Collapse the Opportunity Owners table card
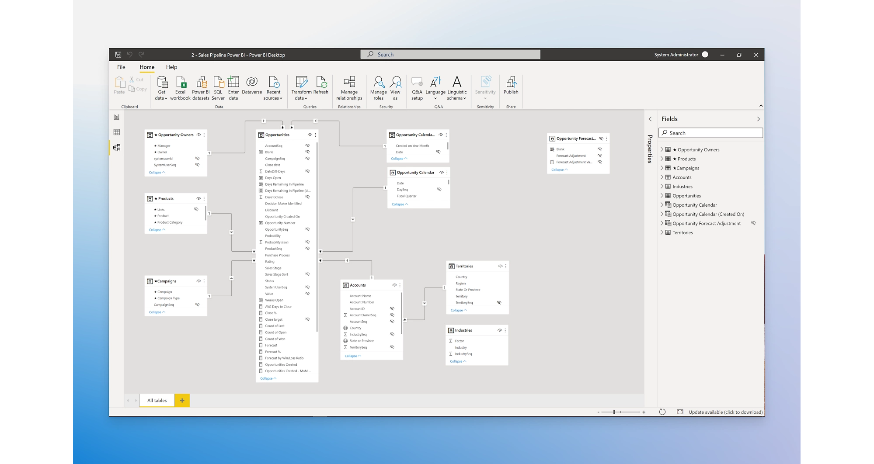The height and width of the screenshot is (464, 874). tap(157, 173)
